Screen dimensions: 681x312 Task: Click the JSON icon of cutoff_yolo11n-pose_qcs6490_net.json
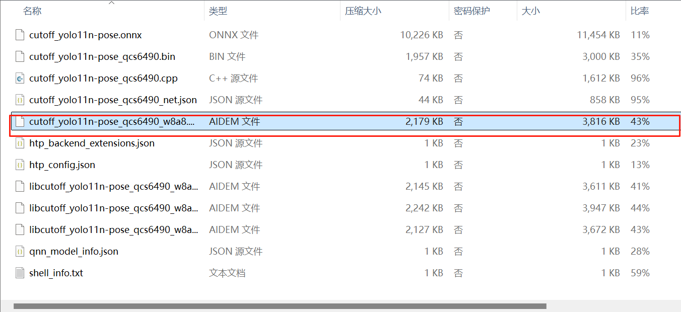tap(20, 100)
